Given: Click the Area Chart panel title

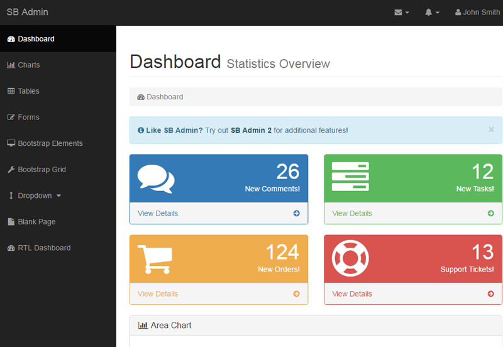Looking at the screenshot, I should [x=171, y=325].
